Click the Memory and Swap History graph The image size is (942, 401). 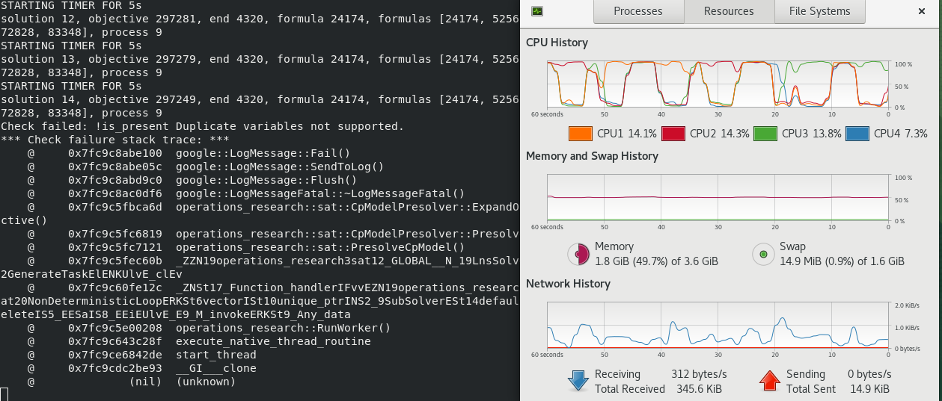point(718,199)
